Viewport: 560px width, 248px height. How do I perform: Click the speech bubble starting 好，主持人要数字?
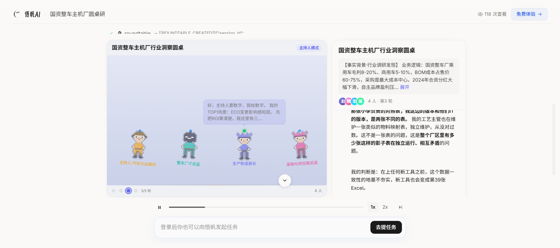tap(244, 112)
